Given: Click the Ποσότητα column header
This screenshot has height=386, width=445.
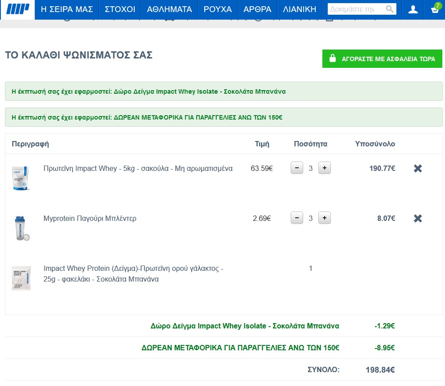Looking at the screenshot, I should coord(310,144).
